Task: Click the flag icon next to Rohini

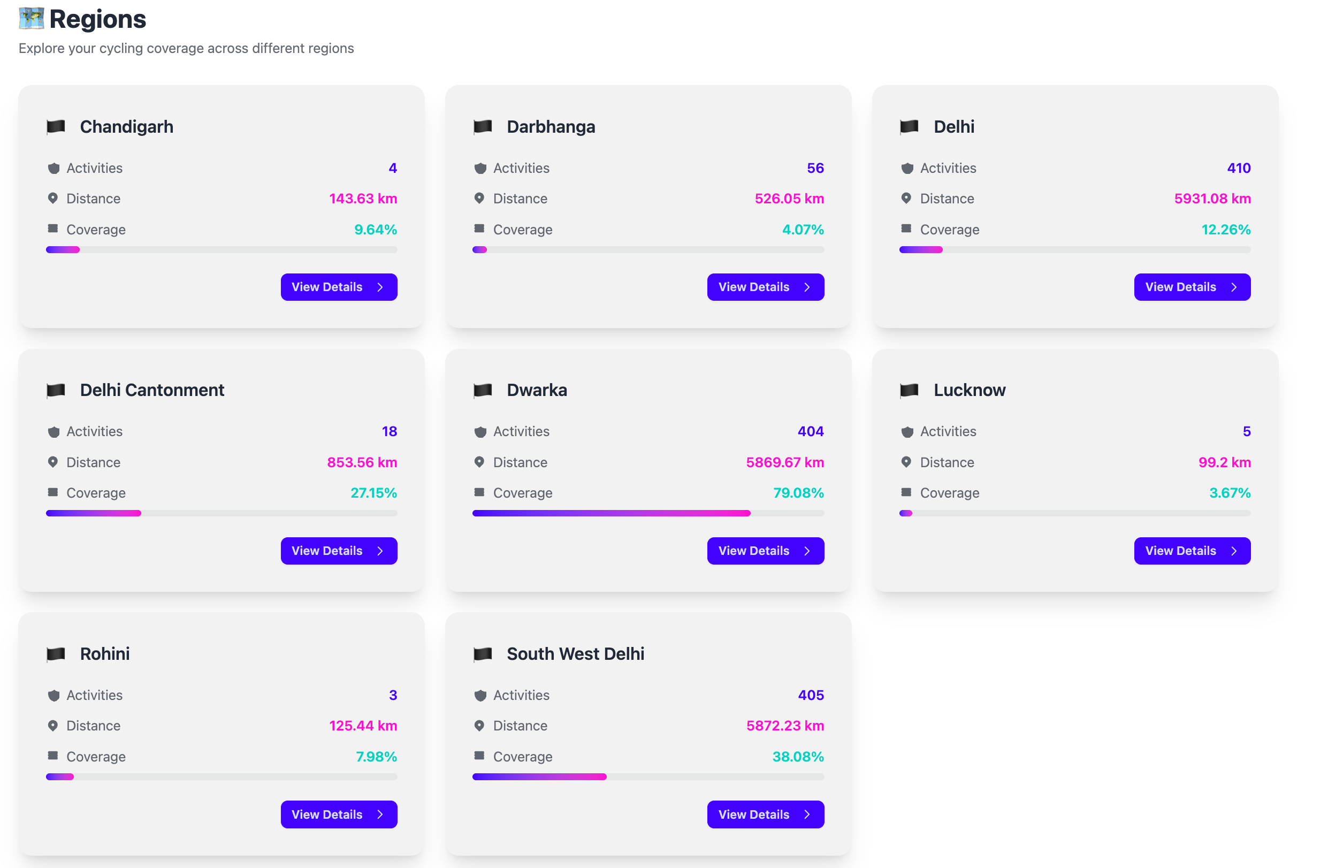Action: (x=56, y=653)
